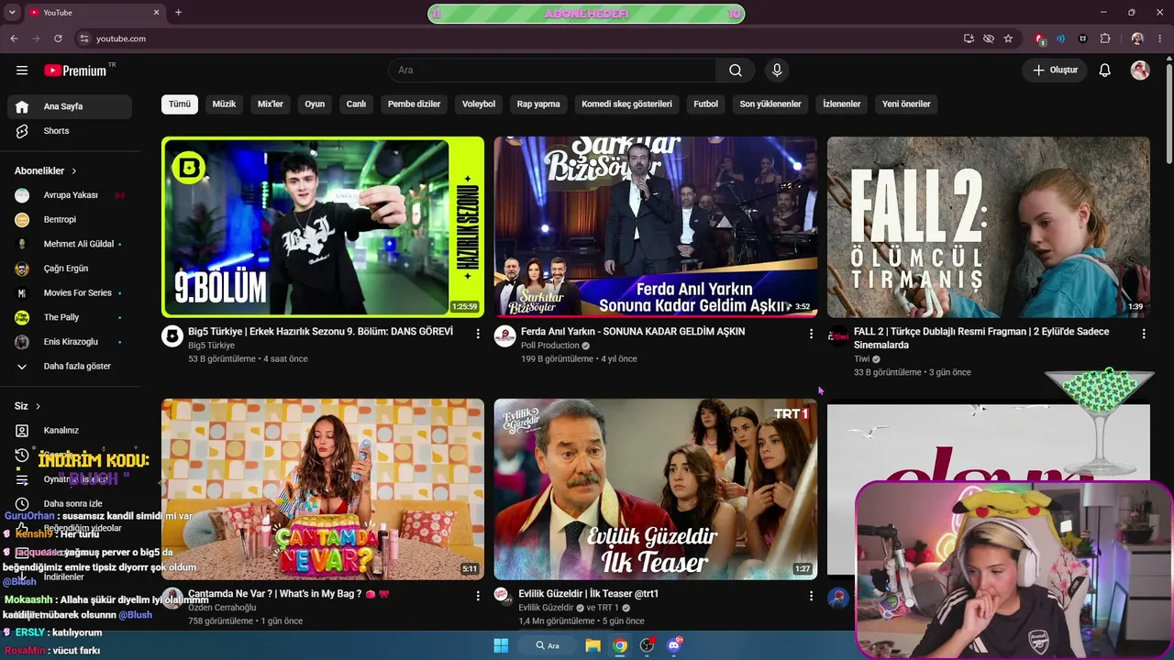
Task: Open a new browser tab
Action: click(178, 13)
